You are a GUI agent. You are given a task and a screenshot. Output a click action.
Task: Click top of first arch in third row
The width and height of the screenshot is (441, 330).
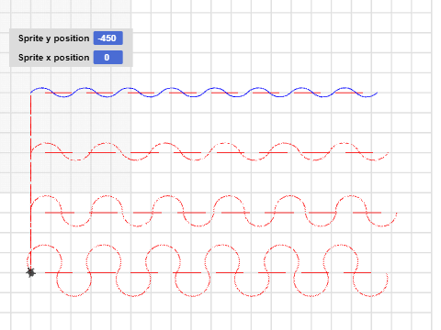click(x=46, y=196)
